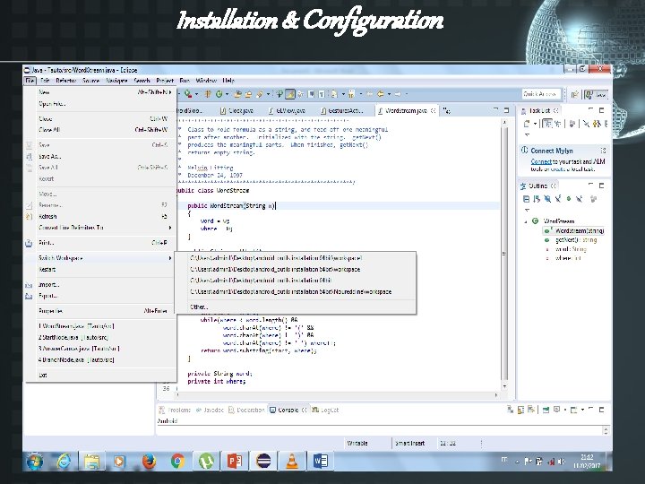Maximize the Outline view panel
This screenshot has width=645, height=484.
(x=601, y=186)
